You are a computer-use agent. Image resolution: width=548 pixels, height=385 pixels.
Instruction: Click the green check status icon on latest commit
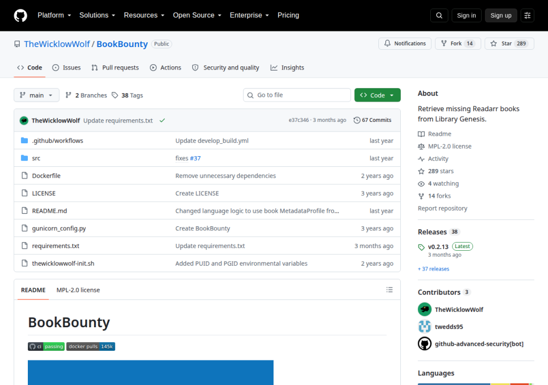162,120
